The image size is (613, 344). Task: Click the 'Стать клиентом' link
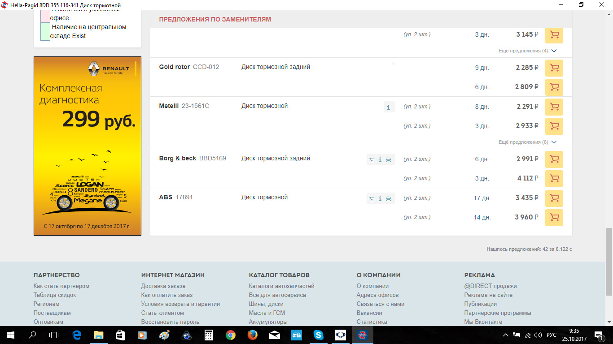[162, 313]
